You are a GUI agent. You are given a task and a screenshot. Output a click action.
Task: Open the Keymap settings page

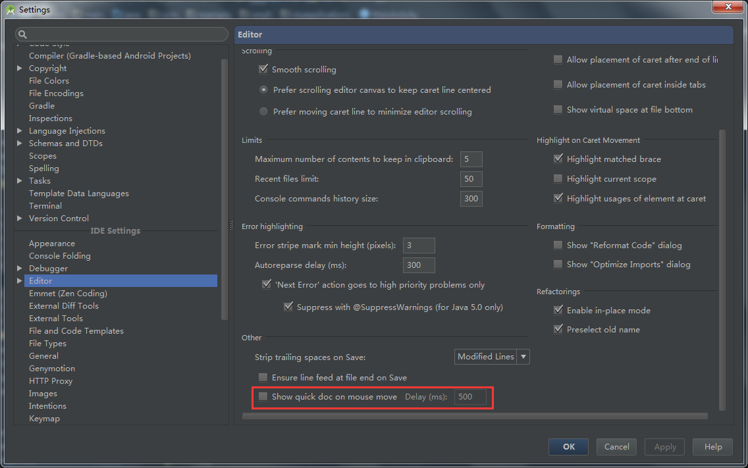tap(44, 419)
